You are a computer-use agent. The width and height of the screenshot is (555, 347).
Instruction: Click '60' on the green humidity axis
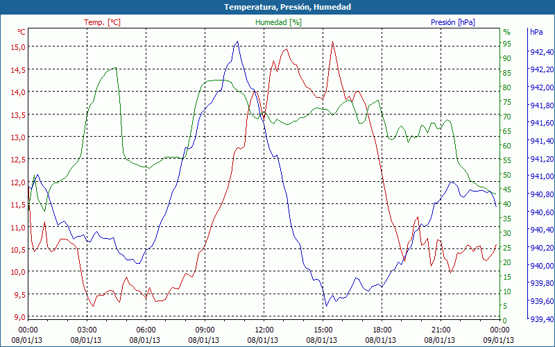pyautogui.click(x=507, y=146)
